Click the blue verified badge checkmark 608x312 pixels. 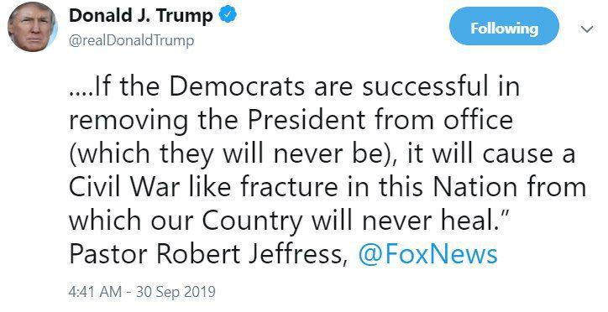[228, 15]
